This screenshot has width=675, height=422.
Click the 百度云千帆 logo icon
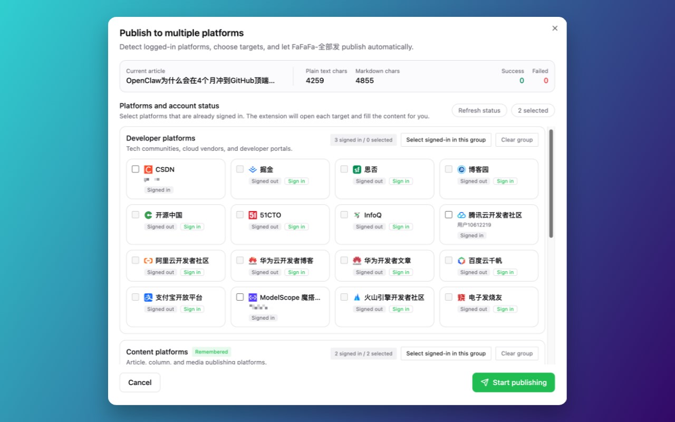point(461,261)
